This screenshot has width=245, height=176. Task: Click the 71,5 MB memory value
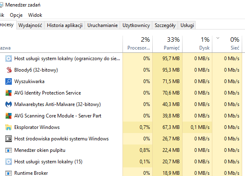(171, 81)
